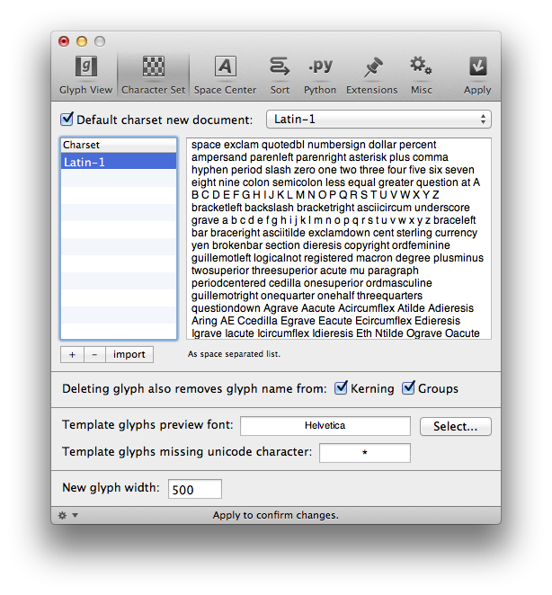Uncheck the Groups checkbox
The width and height of the screenshot is (552, 595).
click(408, 387)
